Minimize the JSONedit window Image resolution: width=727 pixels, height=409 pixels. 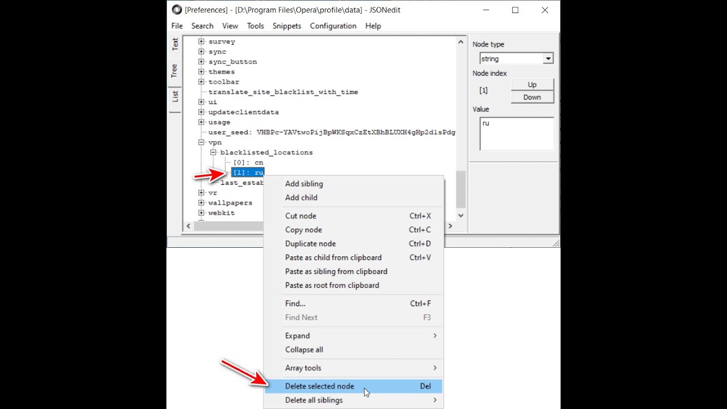click(486, 10)
